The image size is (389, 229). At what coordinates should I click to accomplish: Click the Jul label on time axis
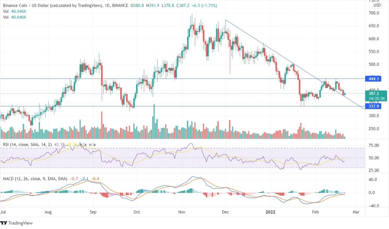point(3,212)
